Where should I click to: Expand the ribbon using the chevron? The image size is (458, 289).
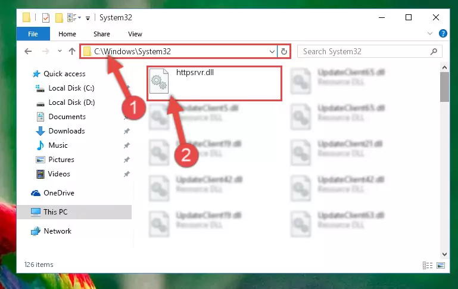pyautogui.click(x=429, y=33)
